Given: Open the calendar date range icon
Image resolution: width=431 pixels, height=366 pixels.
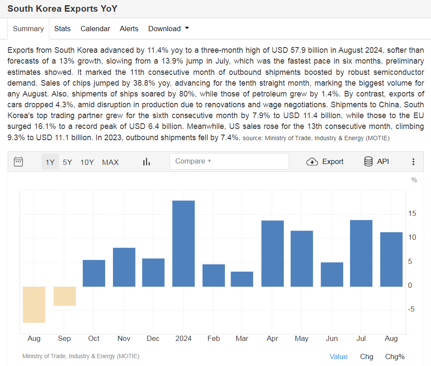Looking at the screenshot, I should point(18,162).
